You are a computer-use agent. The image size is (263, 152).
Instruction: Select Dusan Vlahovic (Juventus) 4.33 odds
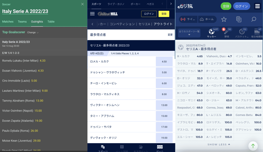pos(41,71)
